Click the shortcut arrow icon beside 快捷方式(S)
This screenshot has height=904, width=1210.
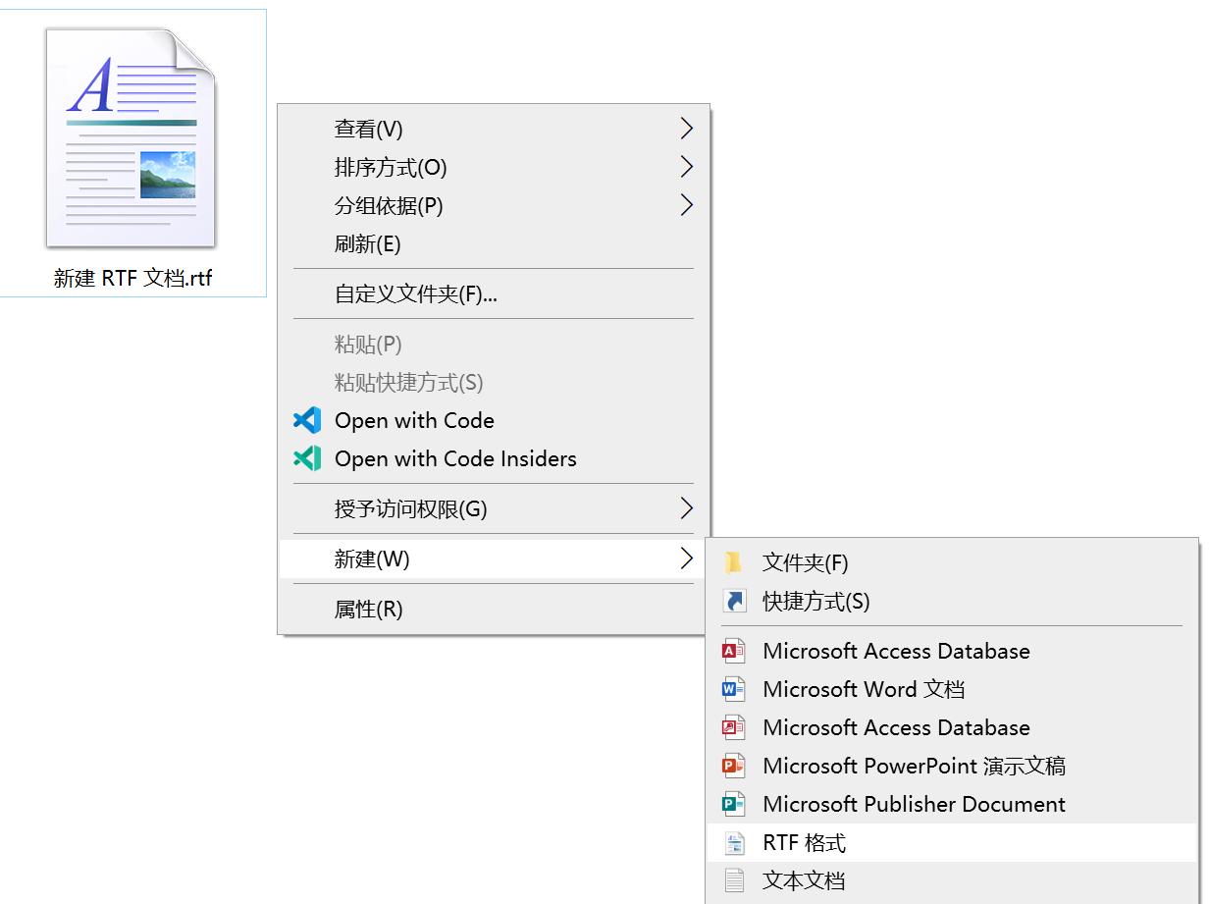733,601
